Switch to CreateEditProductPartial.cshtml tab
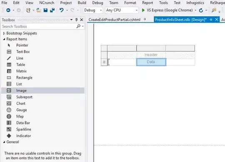225x162 pixels. tap(114, 20)
